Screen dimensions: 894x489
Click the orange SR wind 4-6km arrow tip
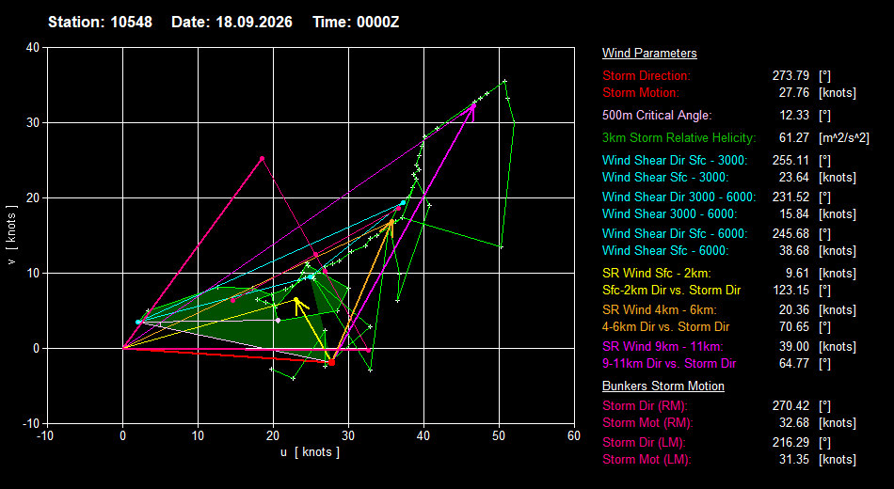point(391,221)
